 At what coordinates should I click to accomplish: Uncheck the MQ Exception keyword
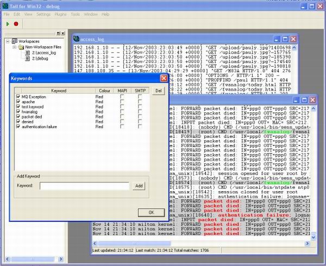tap(18, 97)
